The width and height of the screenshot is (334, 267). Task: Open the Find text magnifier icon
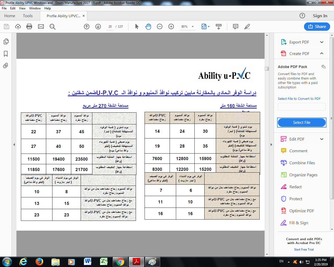(52, 27)
